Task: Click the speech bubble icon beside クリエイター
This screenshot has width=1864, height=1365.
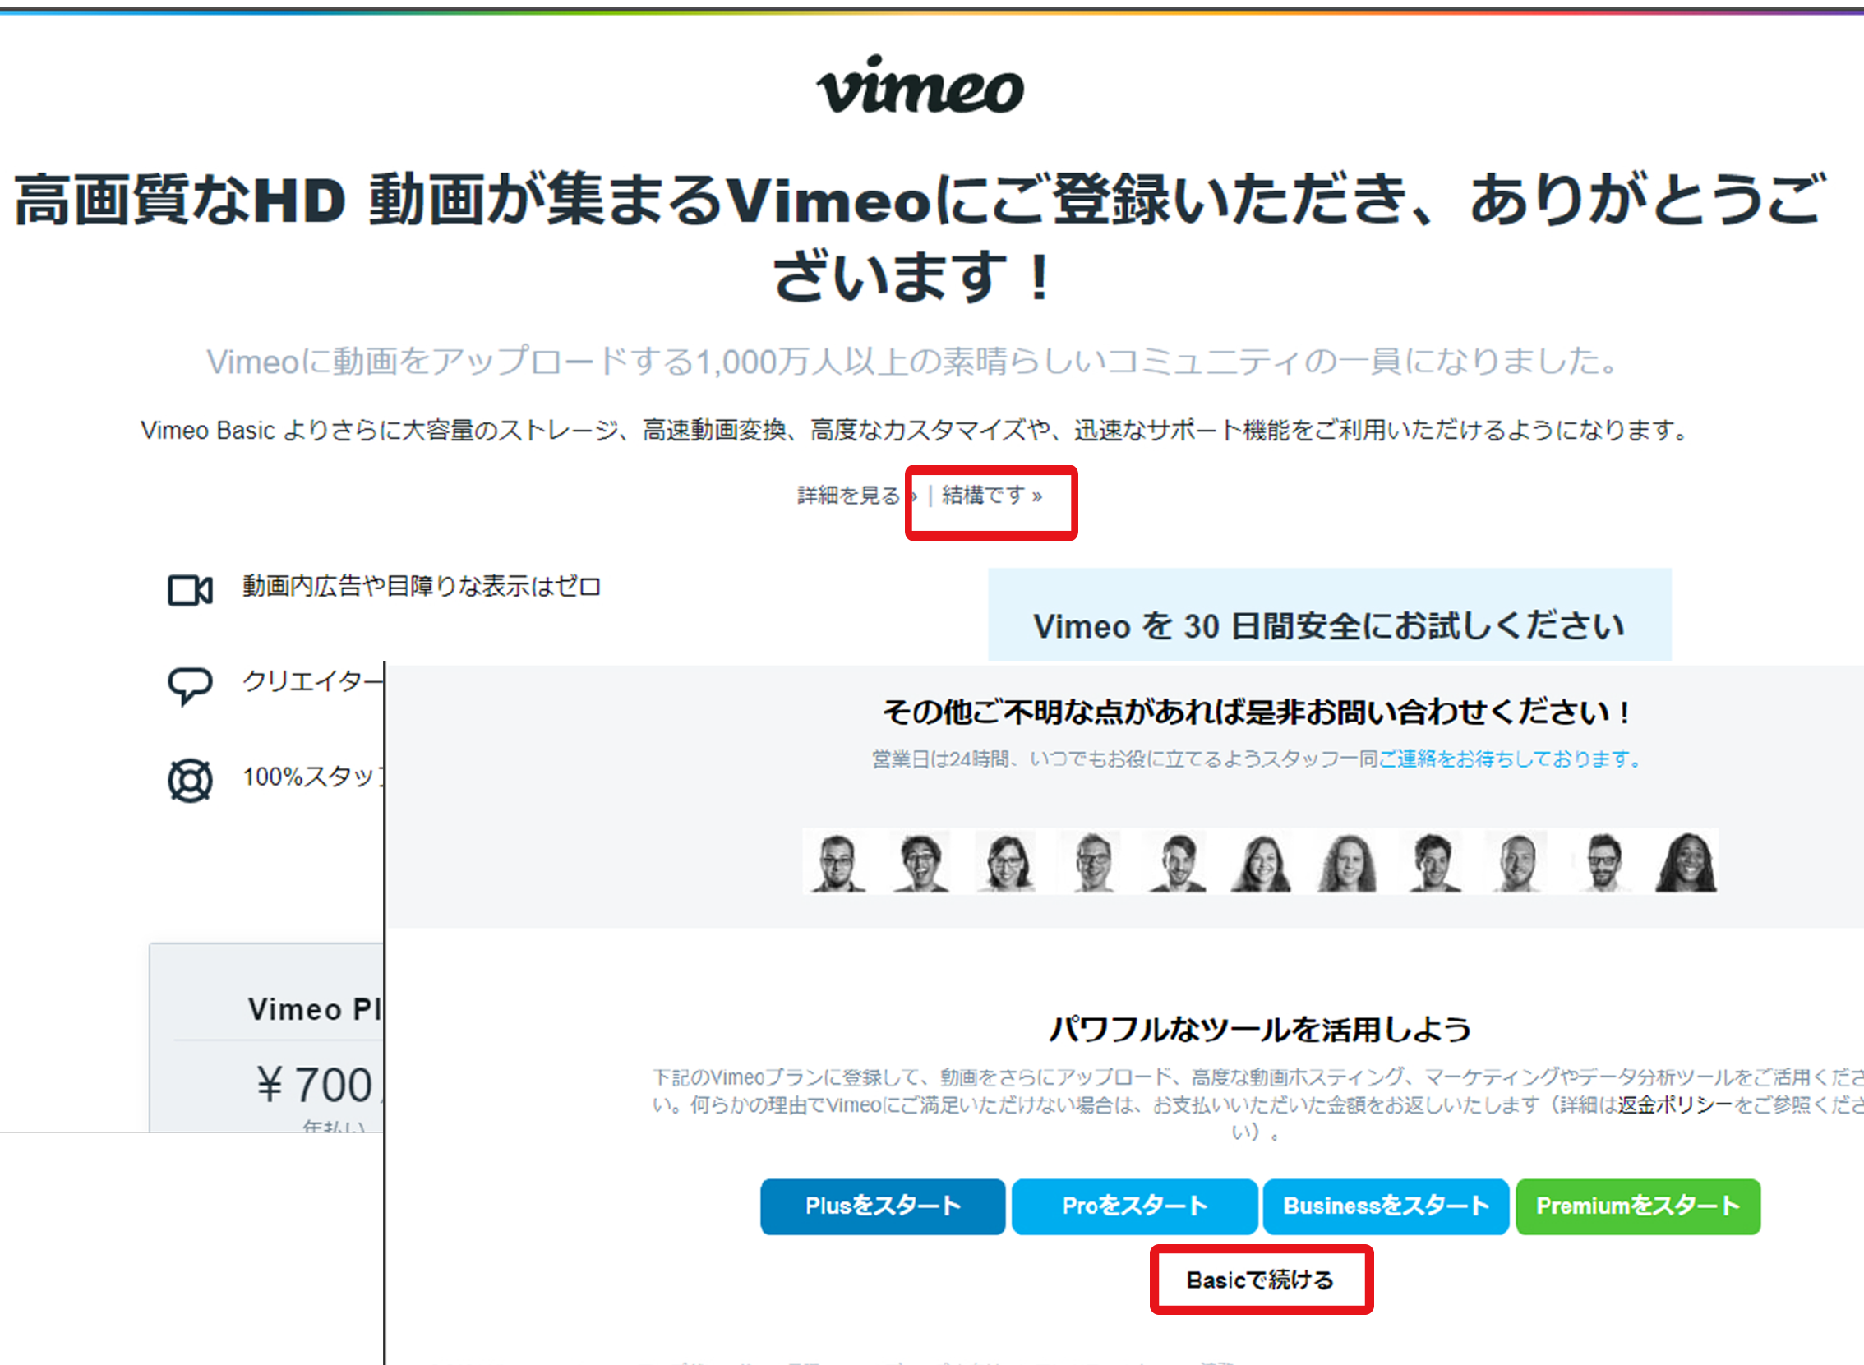Action: 190,686
